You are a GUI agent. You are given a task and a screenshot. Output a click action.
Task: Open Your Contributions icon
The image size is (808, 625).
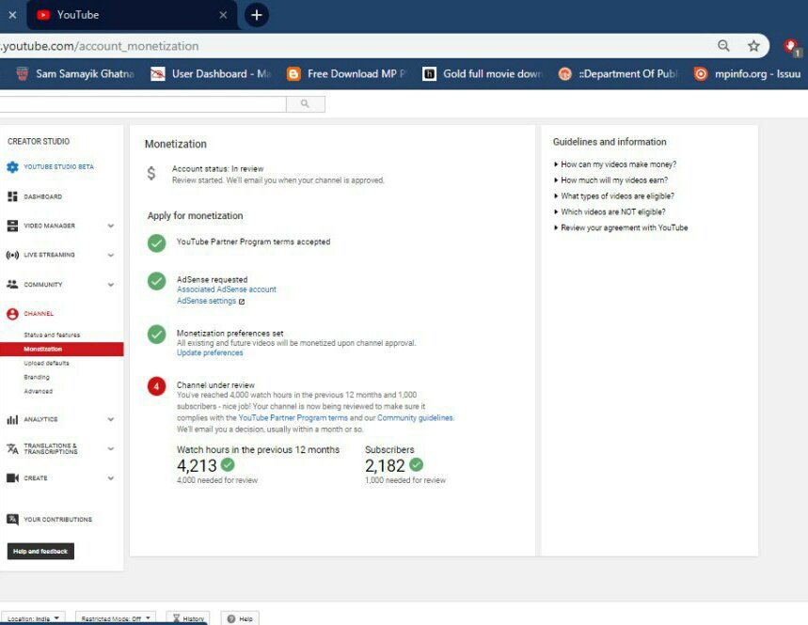(12, 519)
